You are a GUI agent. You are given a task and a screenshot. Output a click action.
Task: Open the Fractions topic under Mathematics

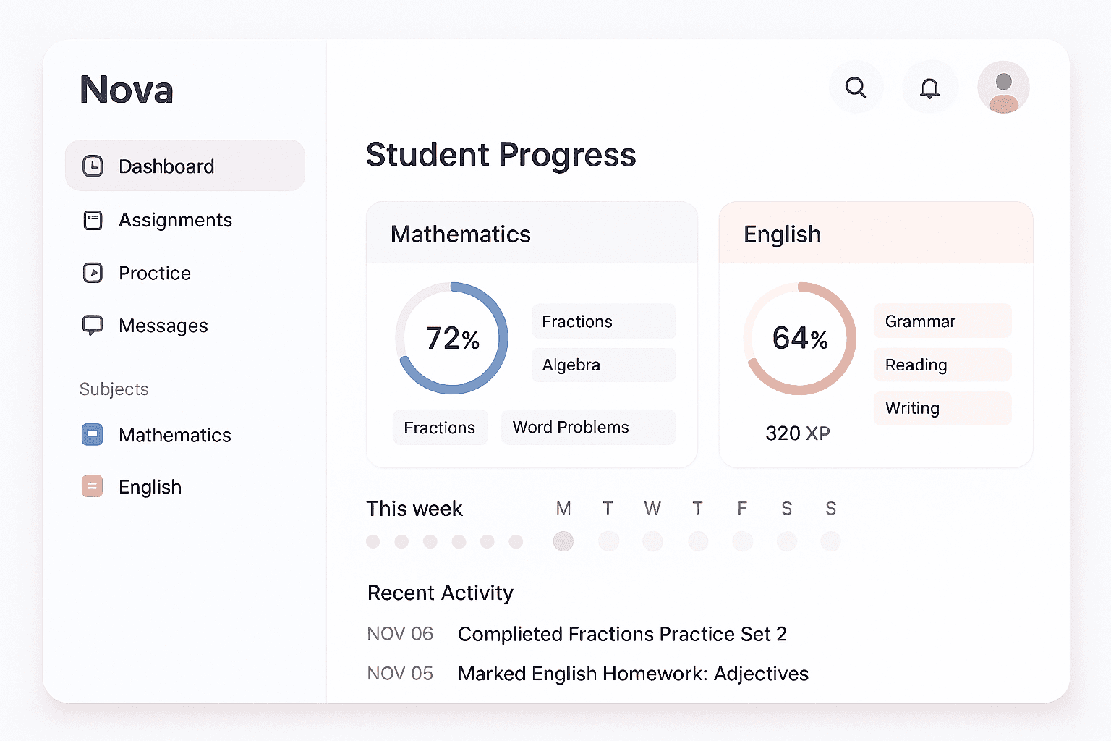pos(603,321)
